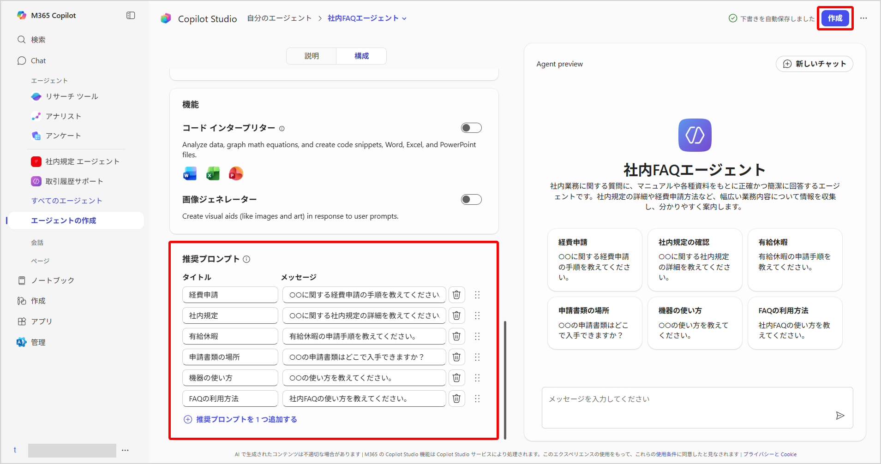Open the 検索 search icon in sidebar

tap(22, 40)
